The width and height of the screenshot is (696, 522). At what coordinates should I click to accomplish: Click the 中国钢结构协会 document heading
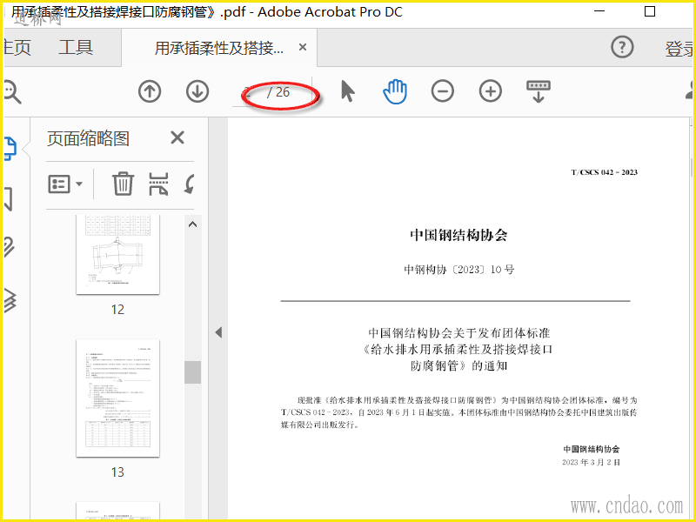coord(458,235)
